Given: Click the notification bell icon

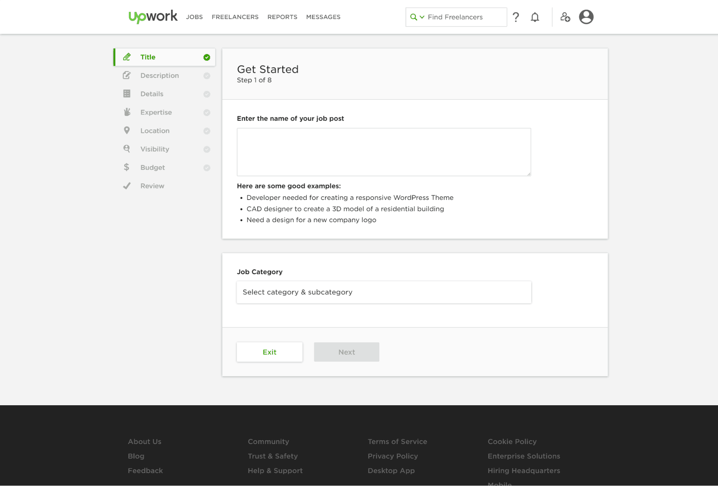Looking at the screenshot, I should pyautogui.click(x=534, y=17).
